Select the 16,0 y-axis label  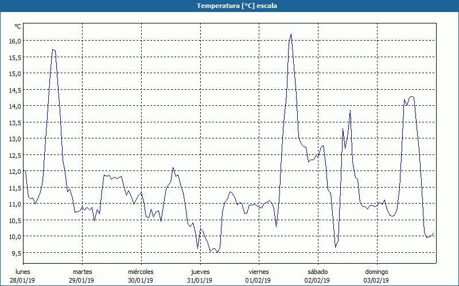click(x=14, y=41)
